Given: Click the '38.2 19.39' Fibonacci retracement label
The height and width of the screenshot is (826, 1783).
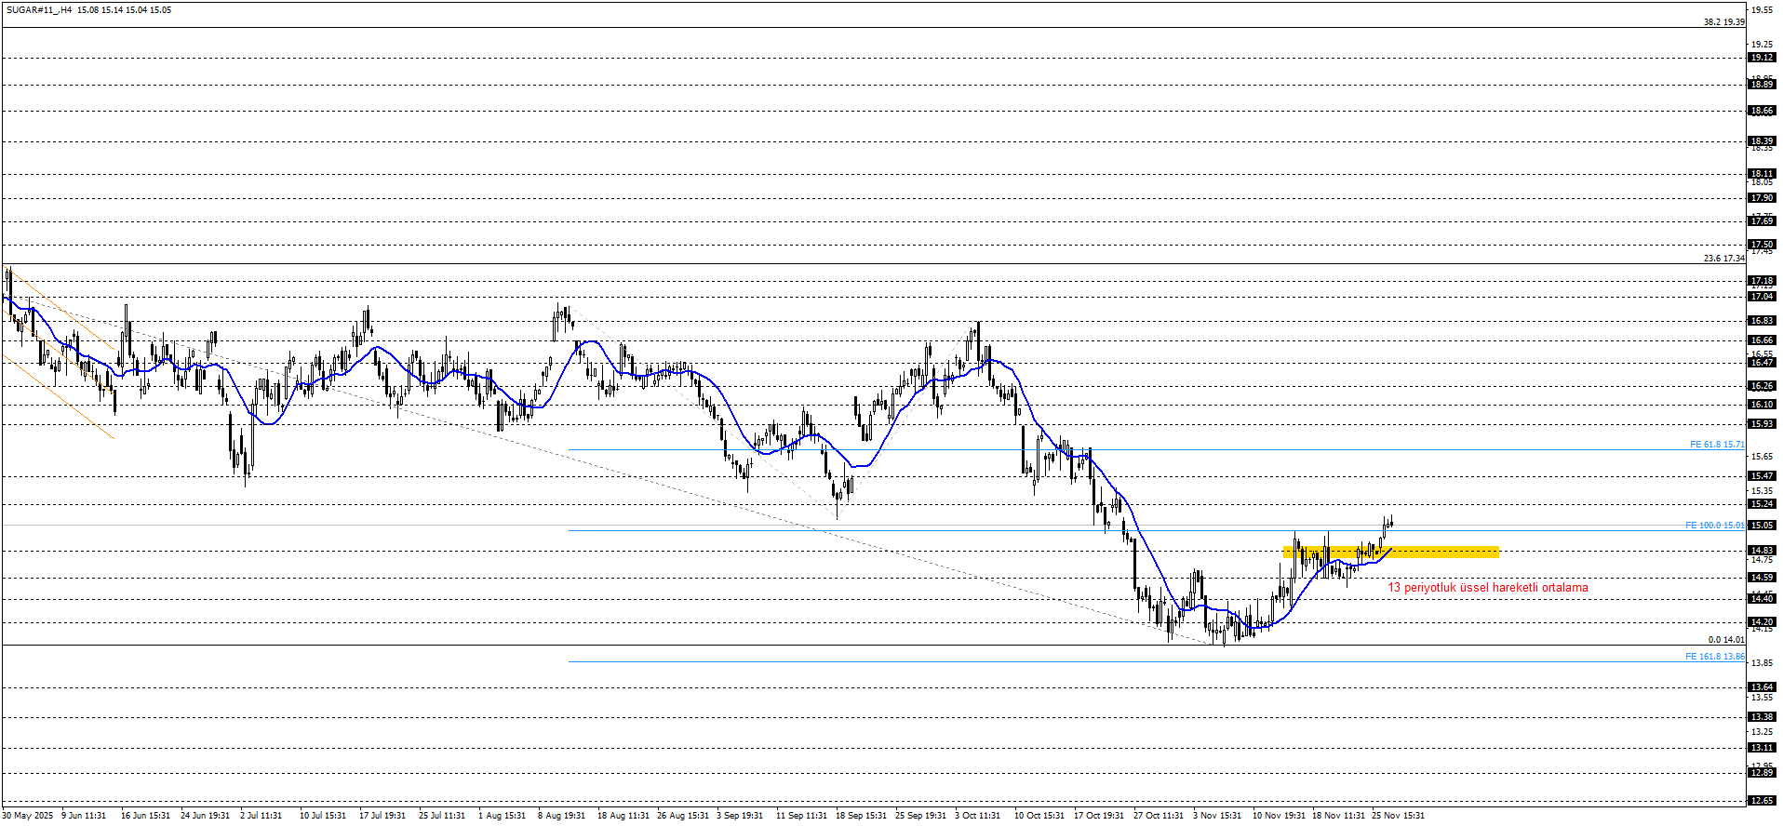Looking at the screenshot, I should pyautogui.click(x=1723, y=22).
